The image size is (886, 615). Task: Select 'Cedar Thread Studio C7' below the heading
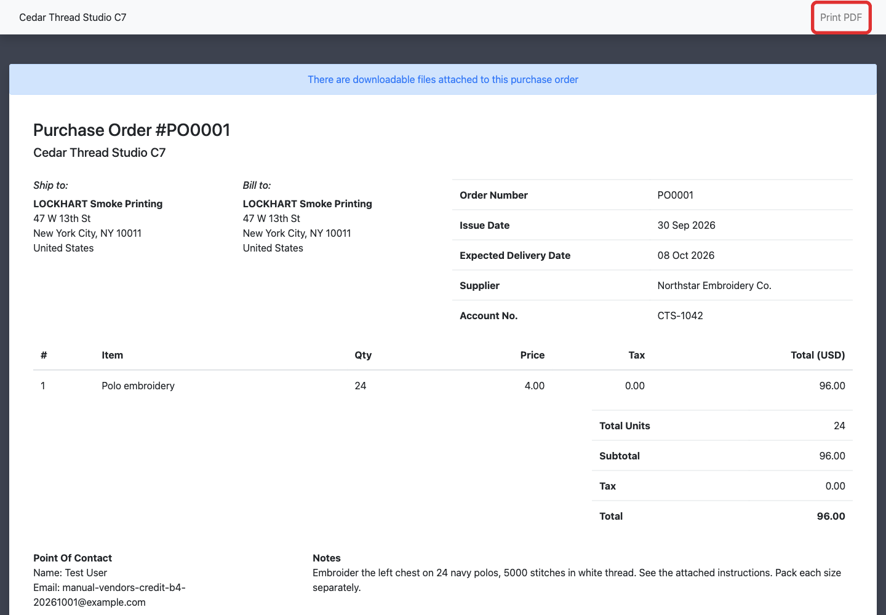[100, 153]
